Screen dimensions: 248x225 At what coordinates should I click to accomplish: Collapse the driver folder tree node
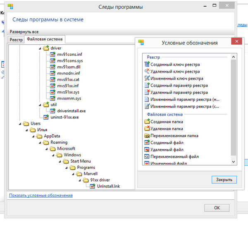click(x=40, y=48)
